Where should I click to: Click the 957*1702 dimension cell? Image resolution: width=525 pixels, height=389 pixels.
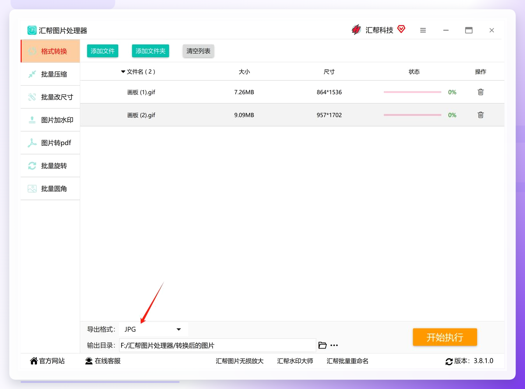pyautogui.click(x=329, y=115)
